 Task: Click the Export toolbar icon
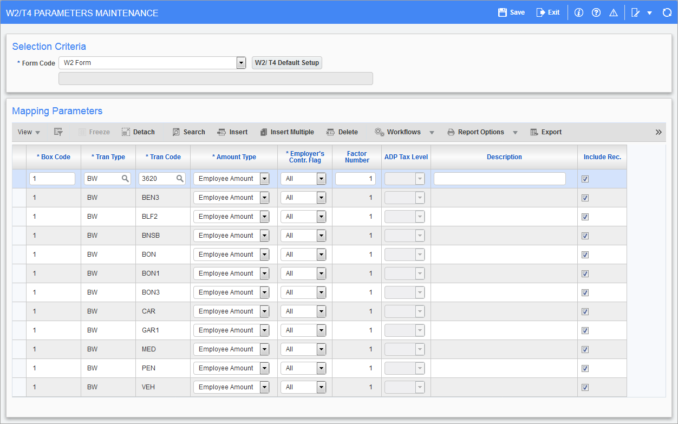coord(534,132)
